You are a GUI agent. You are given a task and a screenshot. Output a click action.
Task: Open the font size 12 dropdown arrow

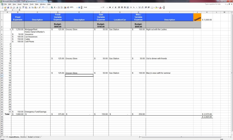click(107, 7)
